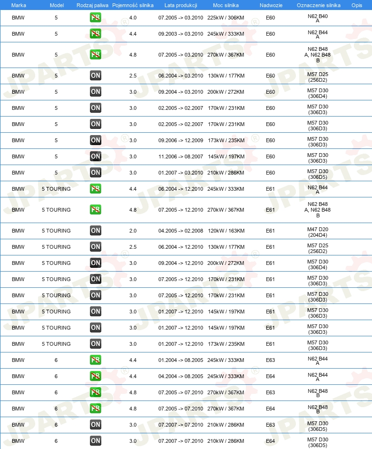Select production years 06.2004 -> 12.2010 in the 2.5 row
Image resolution: width=372 pixels, height=449 pixels.
click(181, 247)
